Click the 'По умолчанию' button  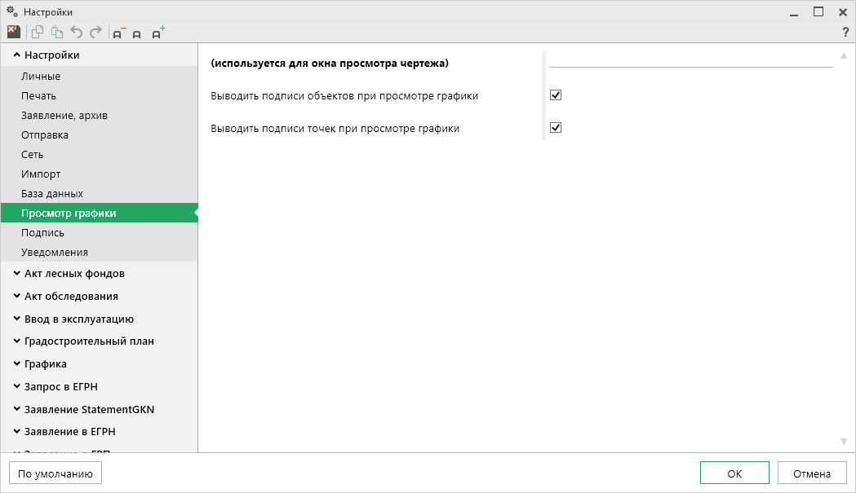coord(55,473)
